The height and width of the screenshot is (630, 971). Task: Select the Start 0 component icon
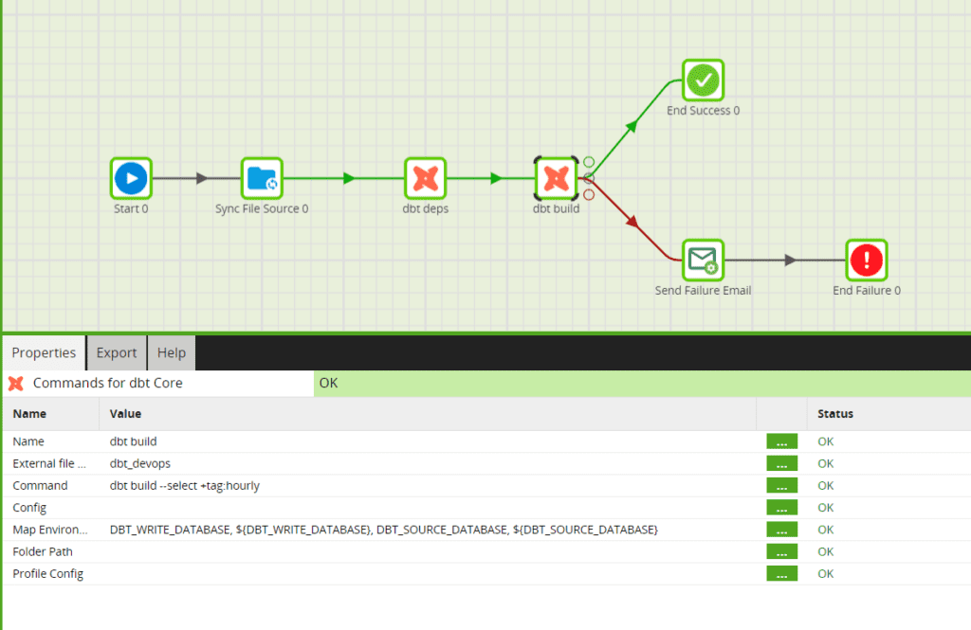tap(131, 178)
